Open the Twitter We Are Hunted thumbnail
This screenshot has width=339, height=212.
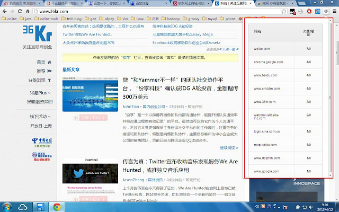click(x=86, y=178)
